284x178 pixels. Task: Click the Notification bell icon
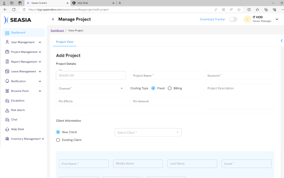tap(7, 81)
